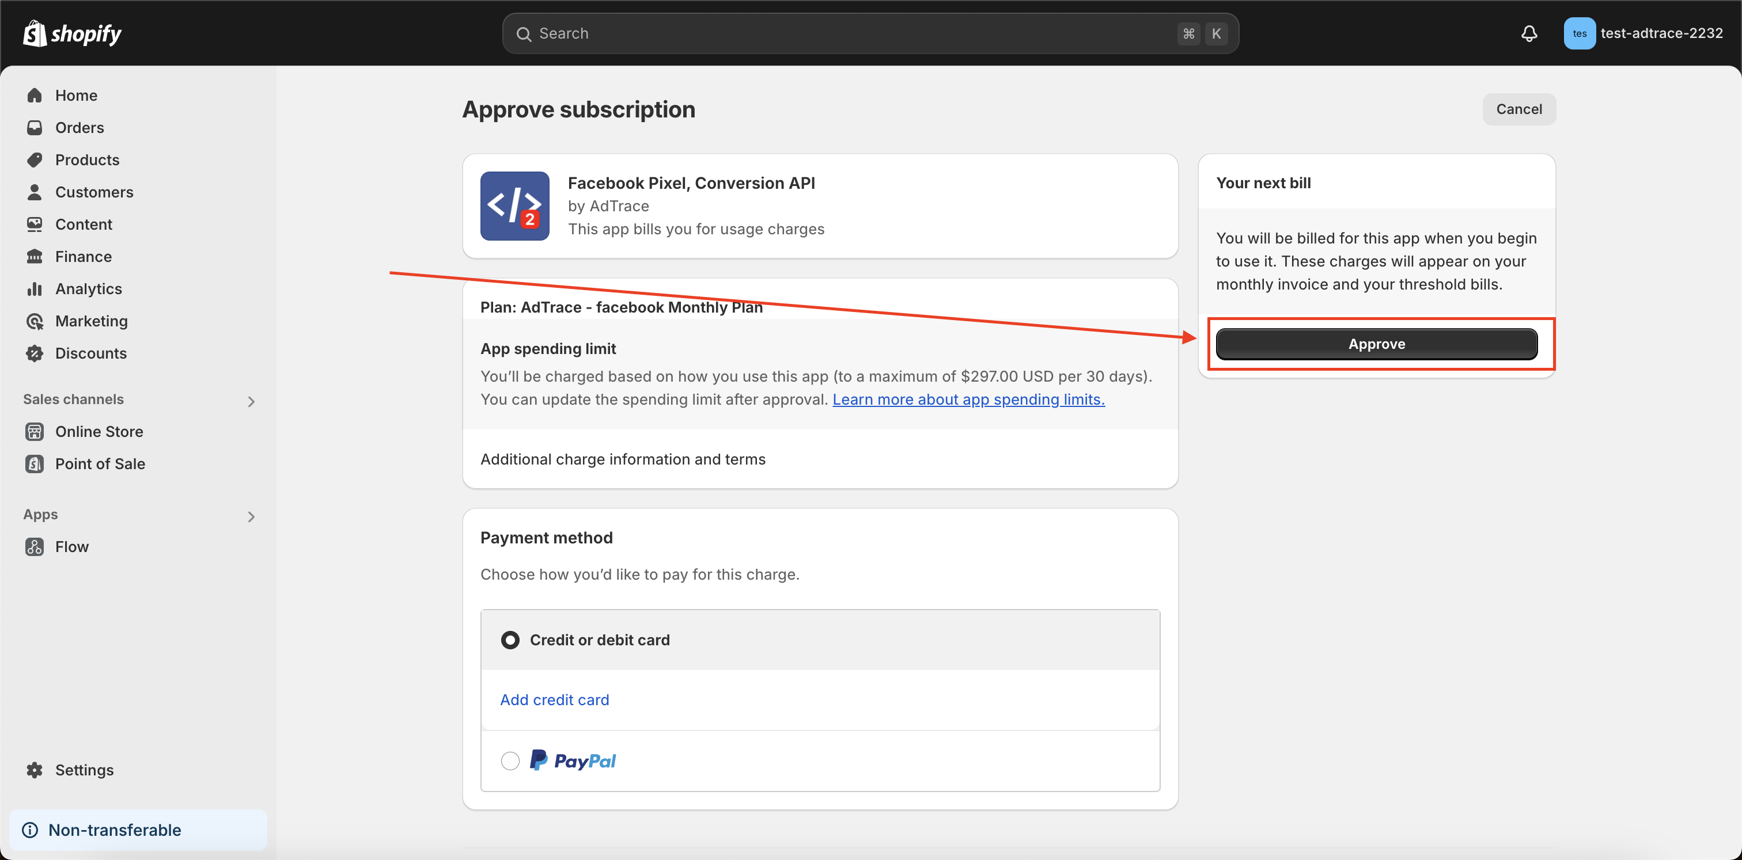Focus the Search input field
Viewport: 1742px width, 860px height.
click(870, 33)
